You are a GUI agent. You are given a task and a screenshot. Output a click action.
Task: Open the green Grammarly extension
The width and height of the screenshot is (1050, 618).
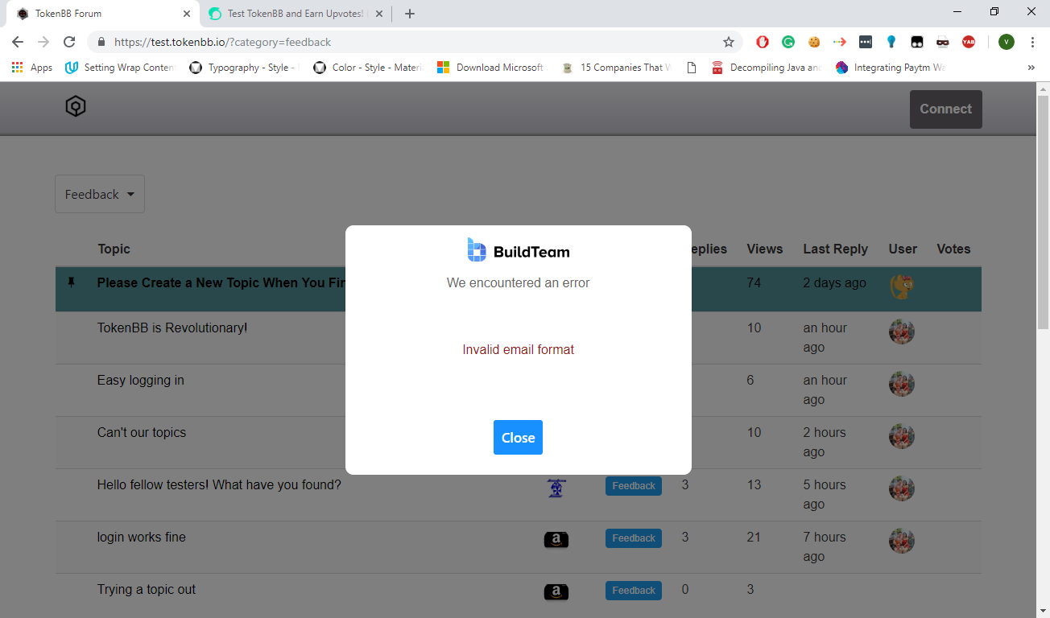[788, 42]
